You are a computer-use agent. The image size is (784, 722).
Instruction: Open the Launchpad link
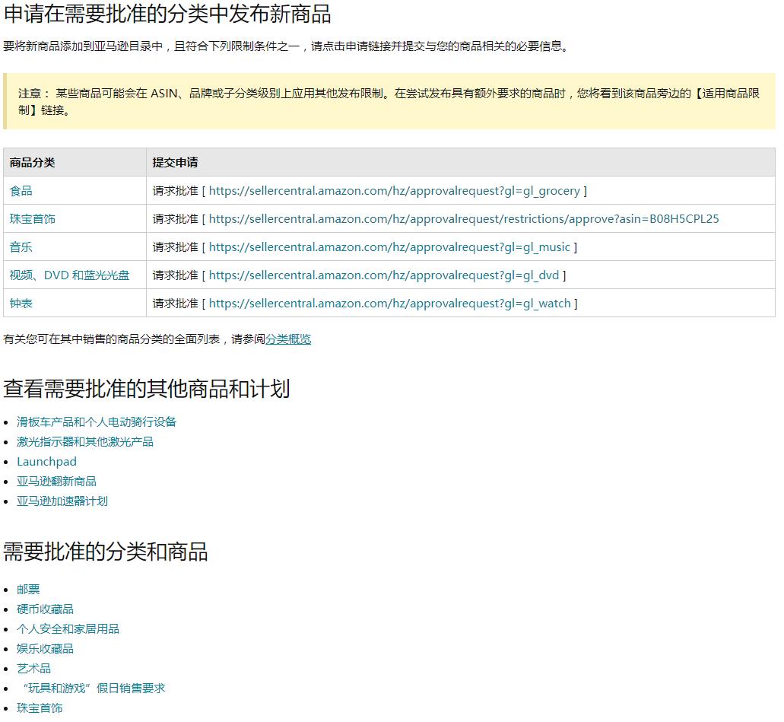click(x=46, y=462)
